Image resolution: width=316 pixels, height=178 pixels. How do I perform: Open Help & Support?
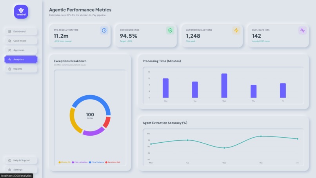[21, 160]
